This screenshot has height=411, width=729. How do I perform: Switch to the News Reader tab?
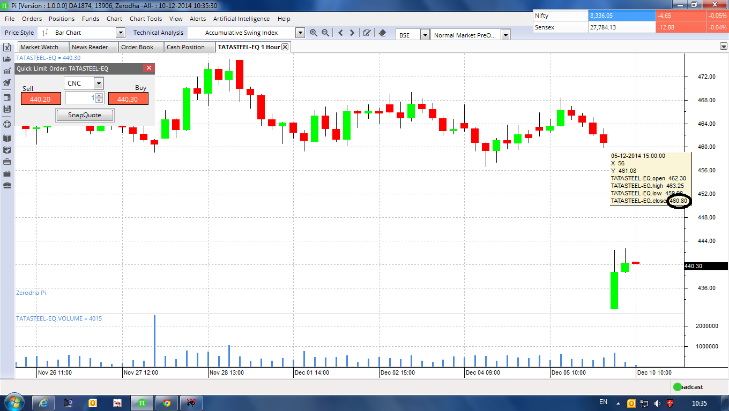93,47
